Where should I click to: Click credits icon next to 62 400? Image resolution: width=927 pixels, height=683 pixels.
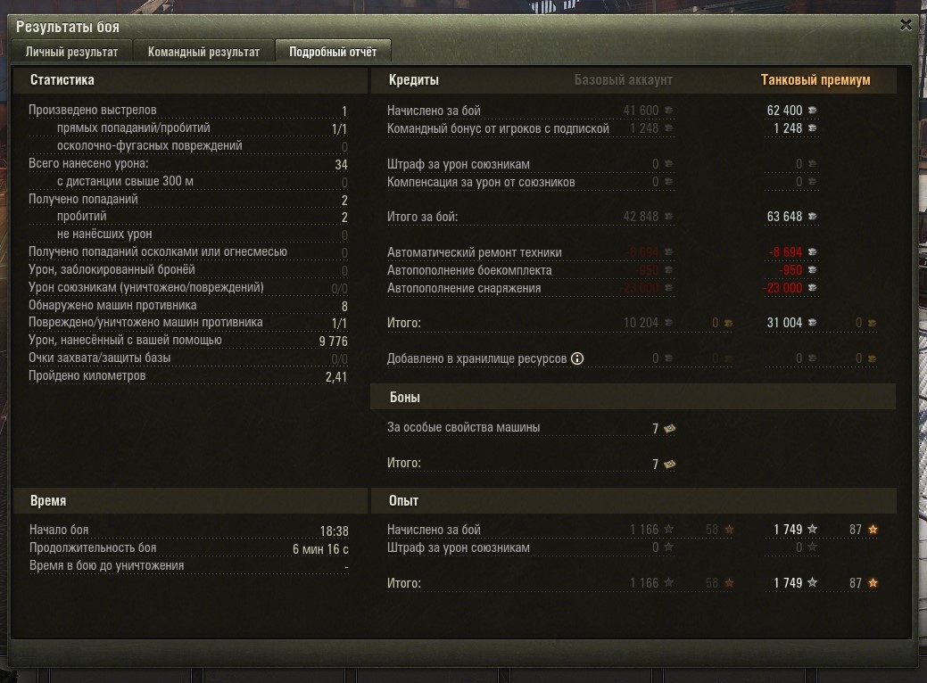click(x=812, y=111)
